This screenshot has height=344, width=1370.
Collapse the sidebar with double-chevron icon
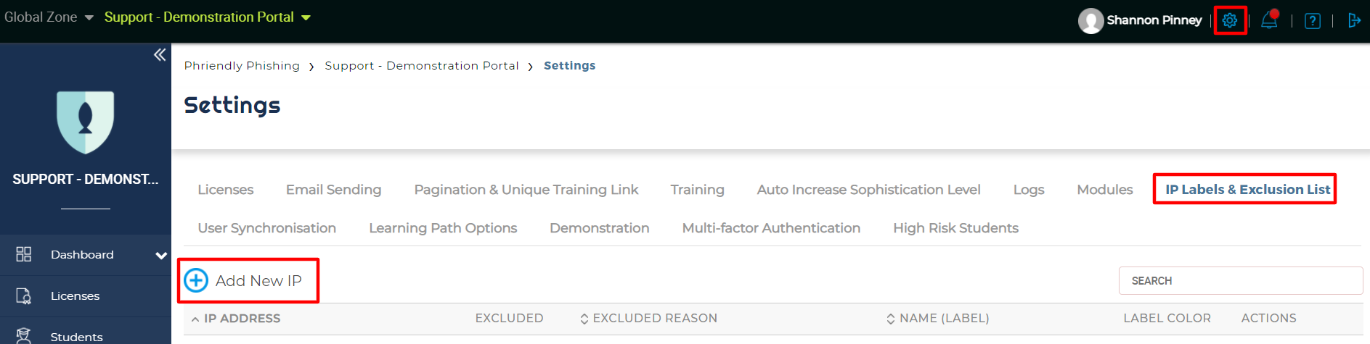160,55
